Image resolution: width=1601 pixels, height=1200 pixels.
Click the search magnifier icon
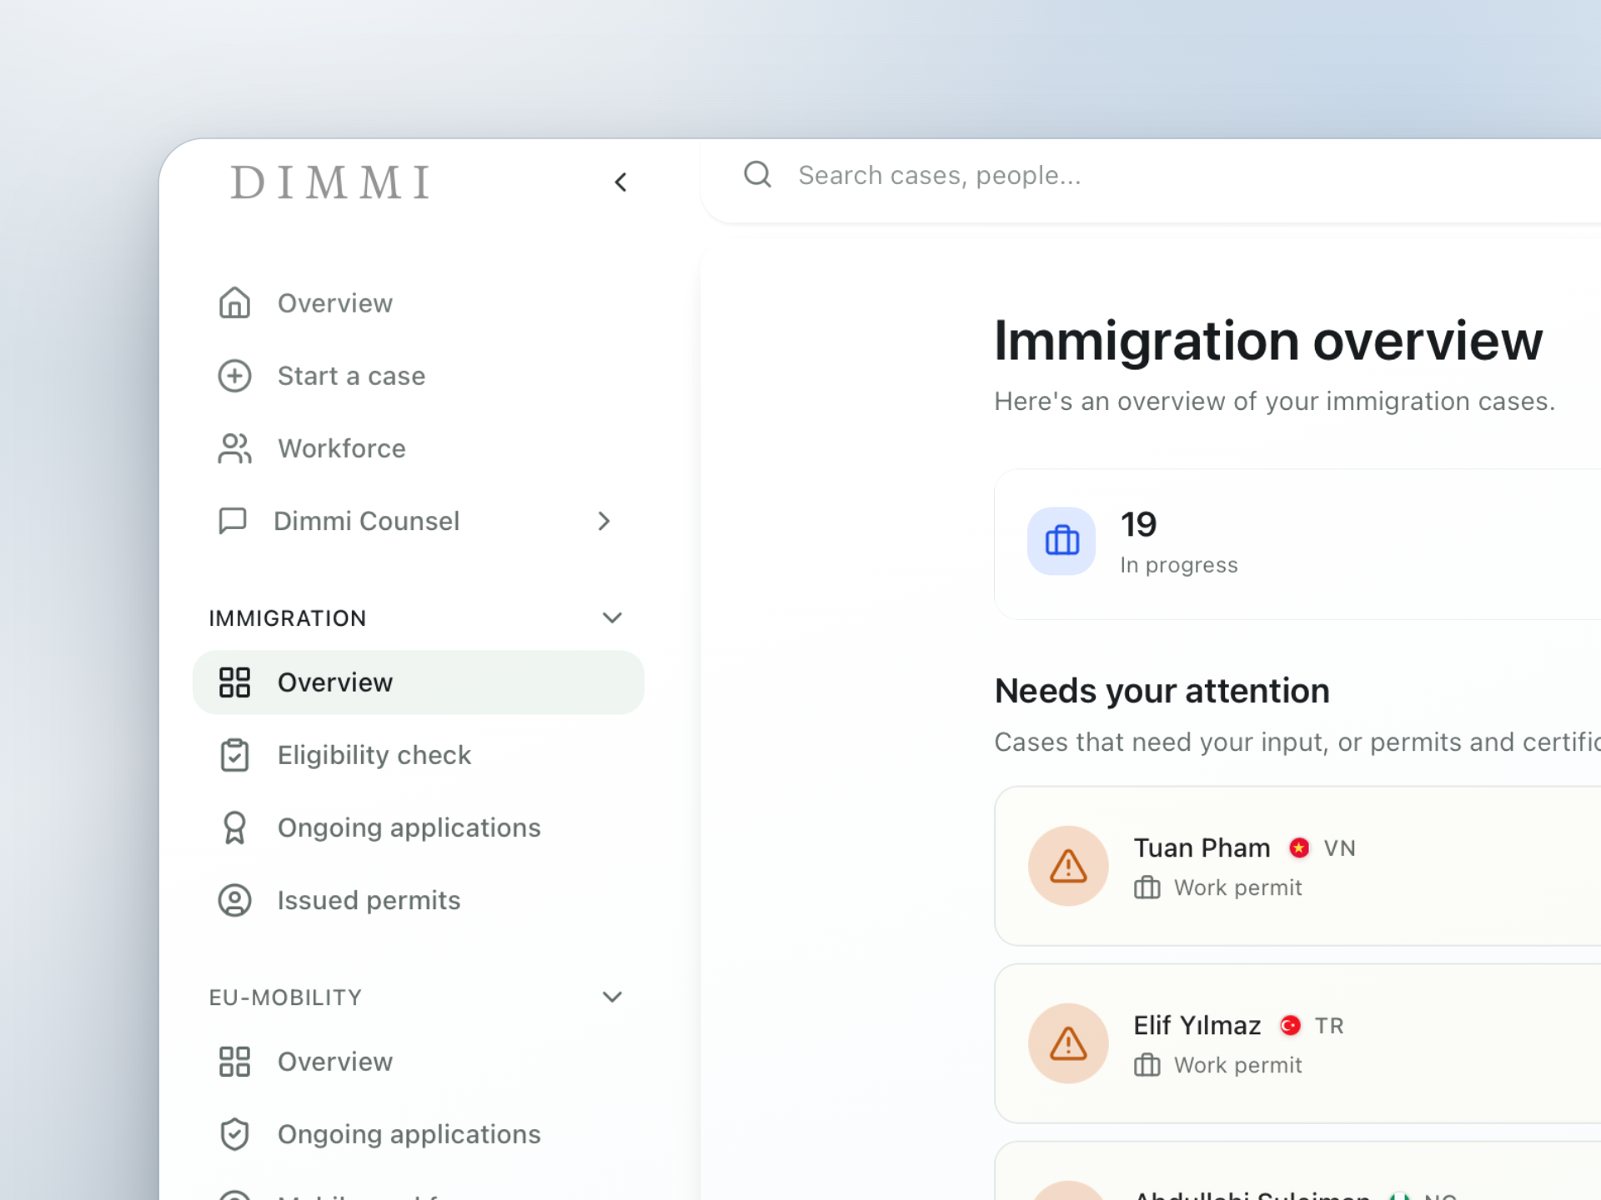(x=757, y=174)
